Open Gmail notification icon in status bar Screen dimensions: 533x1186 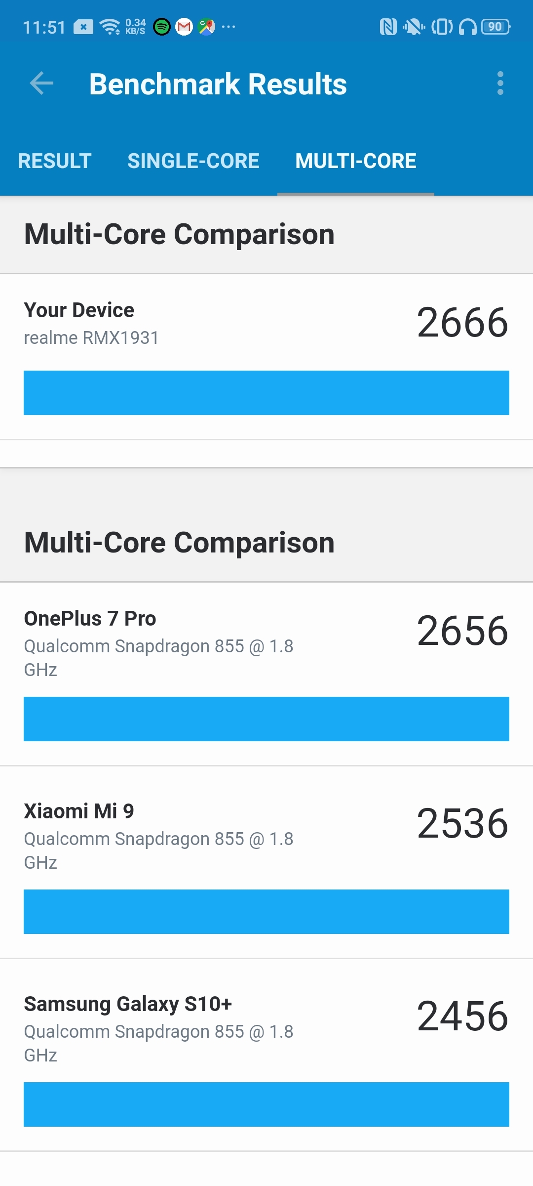point(184,27)
